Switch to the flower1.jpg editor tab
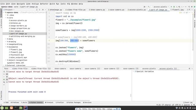The height and width of the screenshot is (110, 196). (x=178, y=9)
